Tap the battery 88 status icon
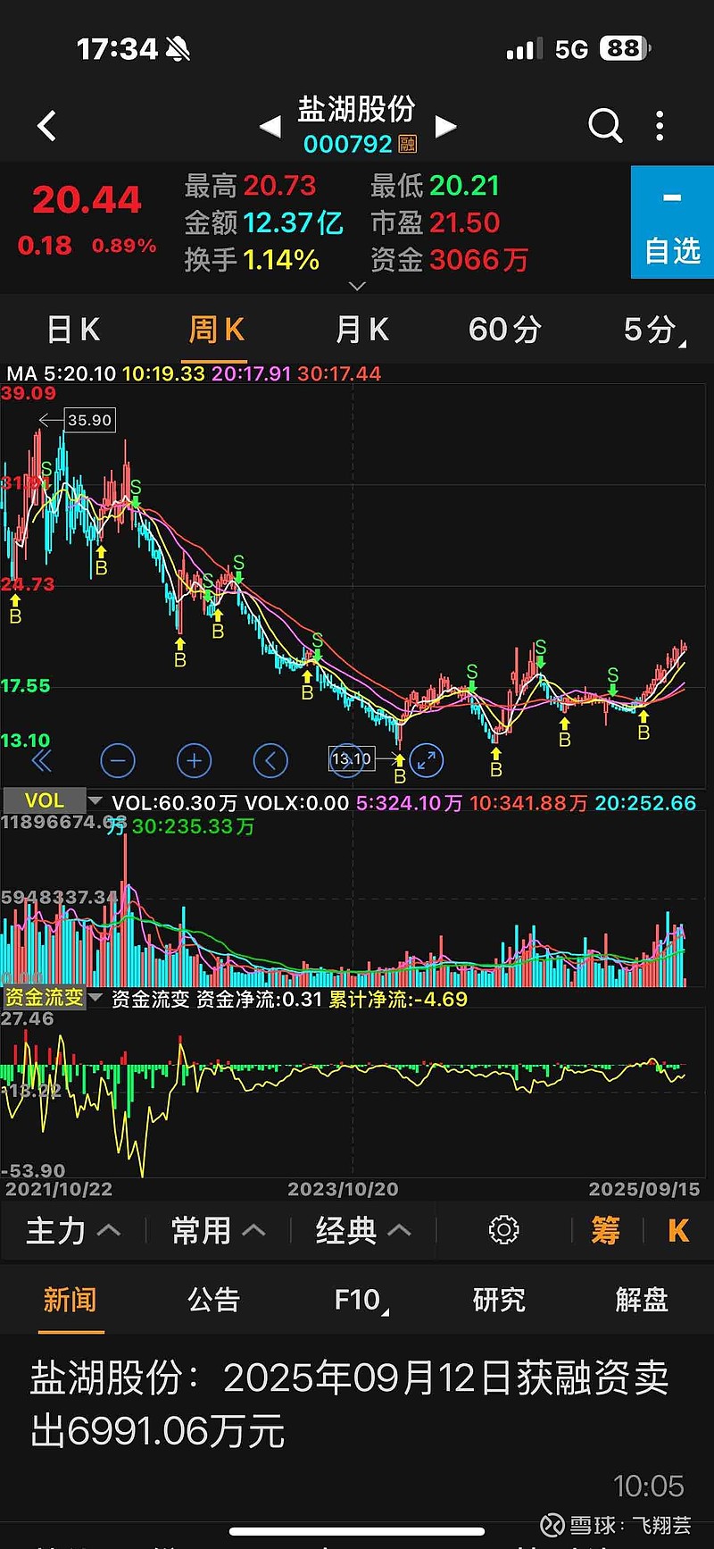Viewport: 714px width, 1549px height. tap(625, 48)
